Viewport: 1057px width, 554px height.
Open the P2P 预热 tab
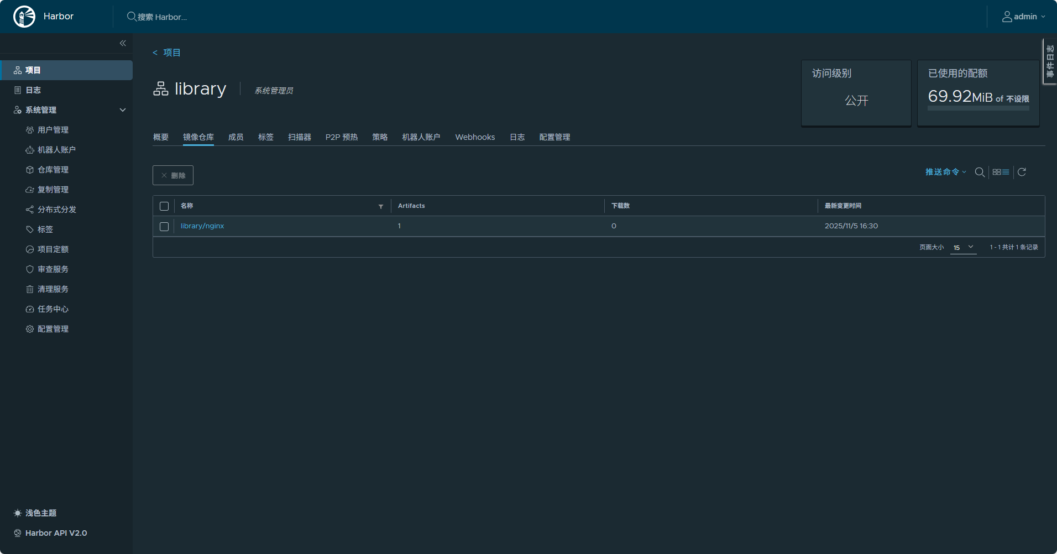342,137
